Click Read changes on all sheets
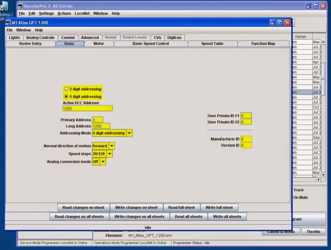 click(79, 216)
